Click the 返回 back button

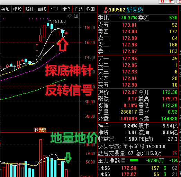[x=91, y=9]
